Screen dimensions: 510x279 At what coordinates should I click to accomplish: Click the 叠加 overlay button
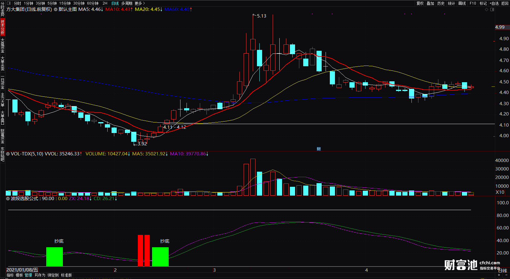click(x=430, y=3)
